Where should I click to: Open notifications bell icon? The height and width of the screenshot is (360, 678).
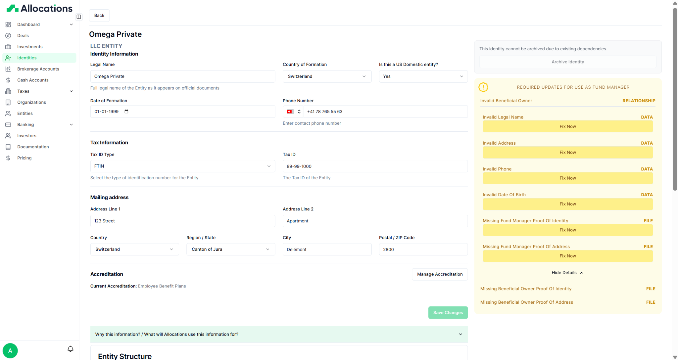(70, 349)
